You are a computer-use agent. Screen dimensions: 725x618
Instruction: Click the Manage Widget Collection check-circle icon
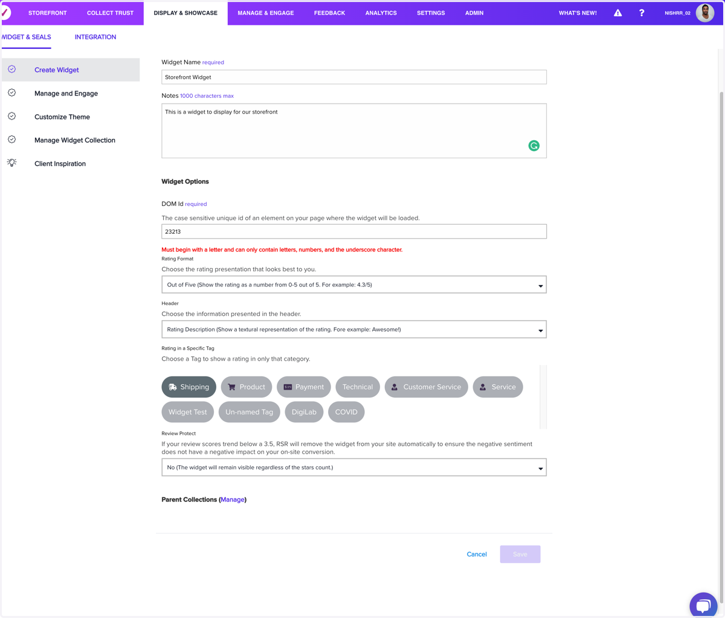tap(12, 140)
